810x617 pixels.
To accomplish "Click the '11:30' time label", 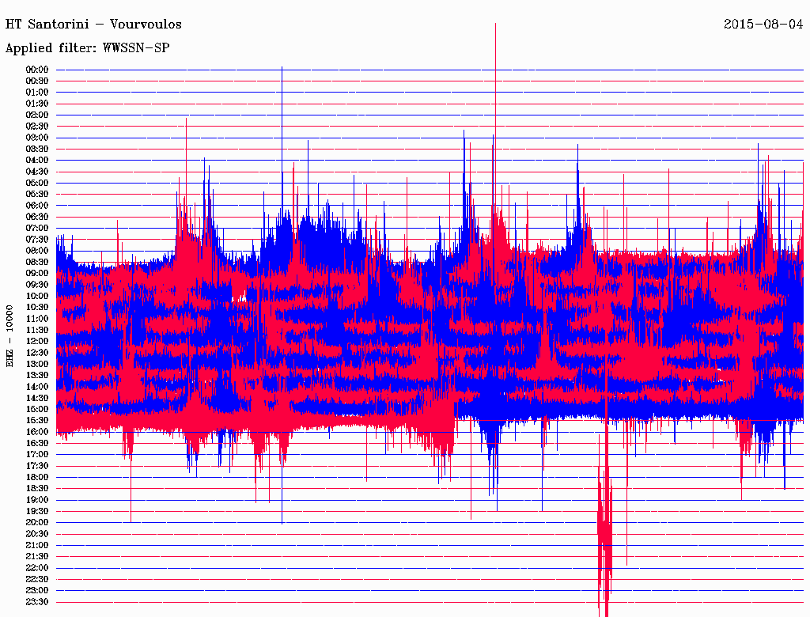I will click(37, 330).
